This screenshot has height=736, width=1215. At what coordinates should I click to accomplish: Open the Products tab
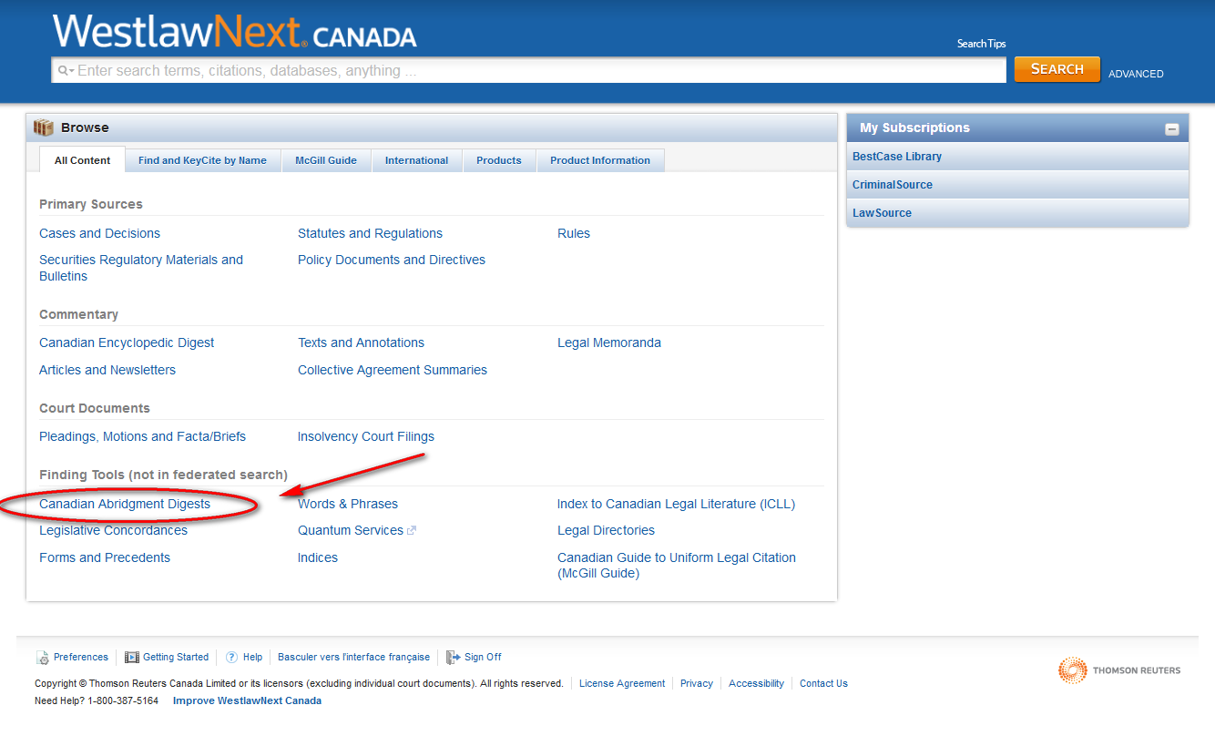click(x=499, y=160)
